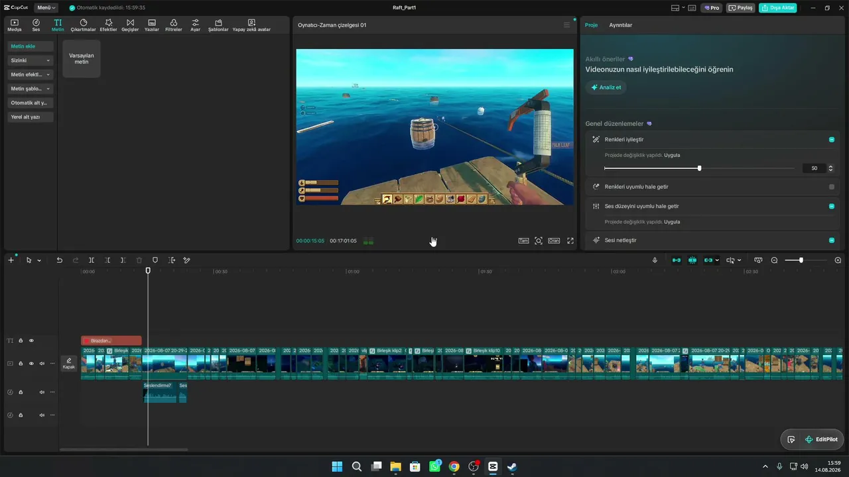Click the timeline zoom slider handle
The height and width of the screenshot is (477, 849).
click(801, 260)
